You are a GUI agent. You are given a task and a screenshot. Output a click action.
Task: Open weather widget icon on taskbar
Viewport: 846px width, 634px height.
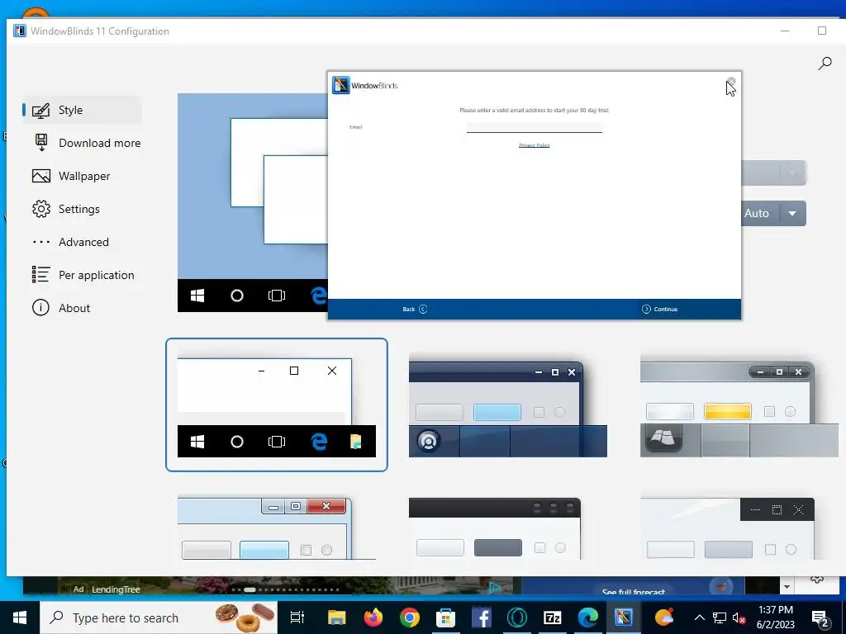pos(664,617)
